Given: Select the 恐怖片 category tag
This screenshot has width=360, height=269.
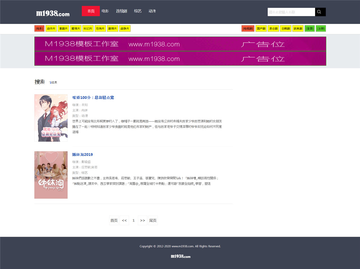Looking at the screenshot, I should [x=100, y=29].
